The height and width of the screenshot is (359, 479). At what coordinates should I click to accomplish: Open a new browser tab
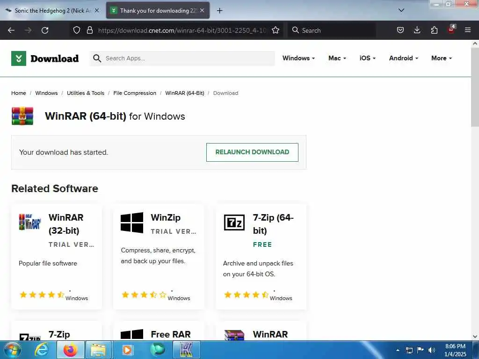(219, 11)
